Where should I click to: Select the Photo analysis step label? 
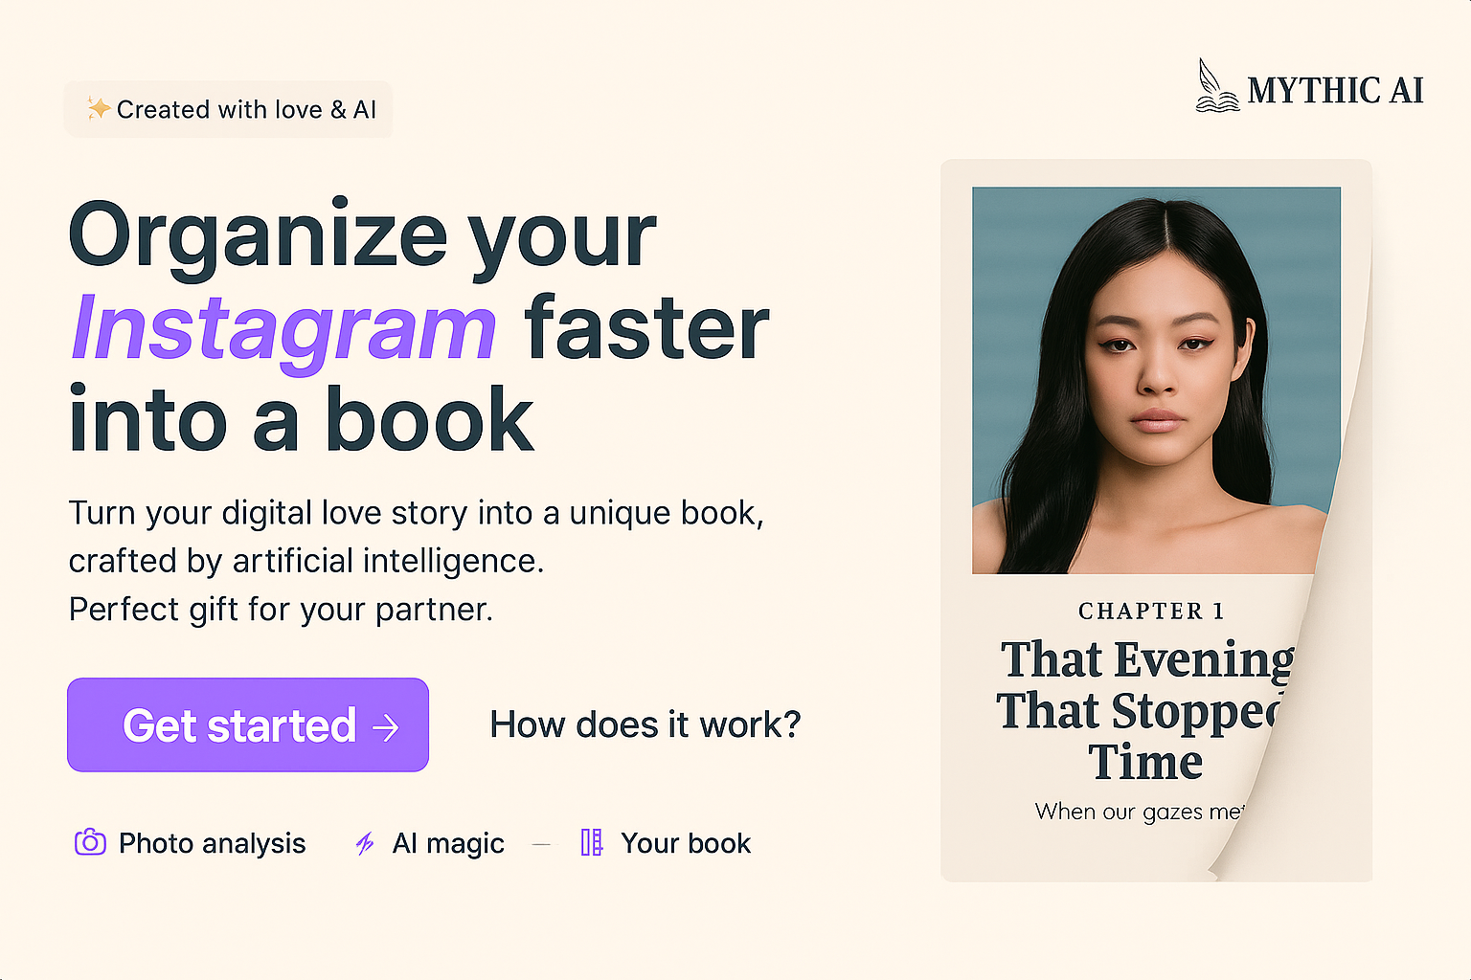coord(212,843)
